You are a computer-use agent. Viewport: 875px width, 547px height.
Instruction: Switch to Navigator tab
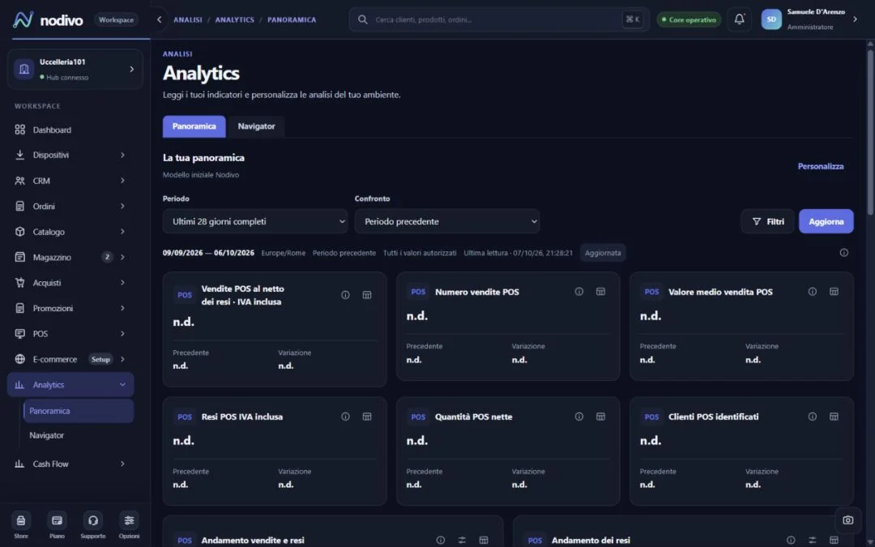point(256,126)
